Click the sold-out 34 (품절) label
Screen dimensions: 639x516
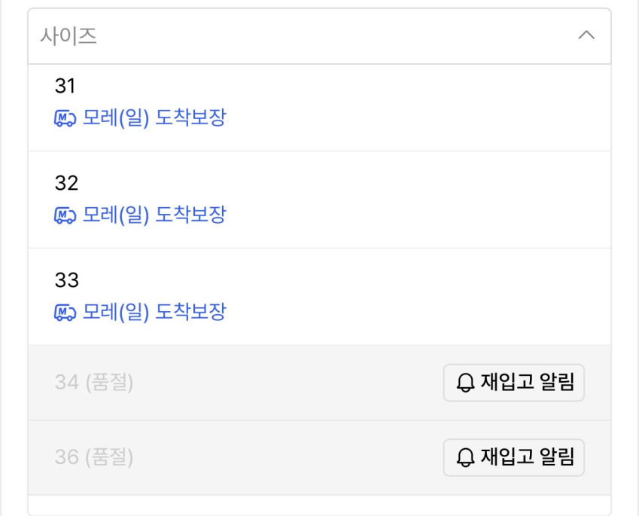point(93,383)
